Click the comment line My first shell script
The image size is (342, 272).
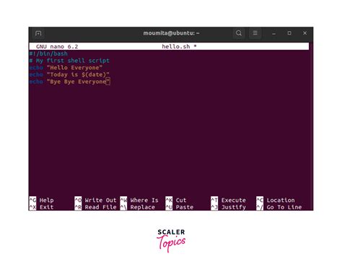[x=69, y=61]
